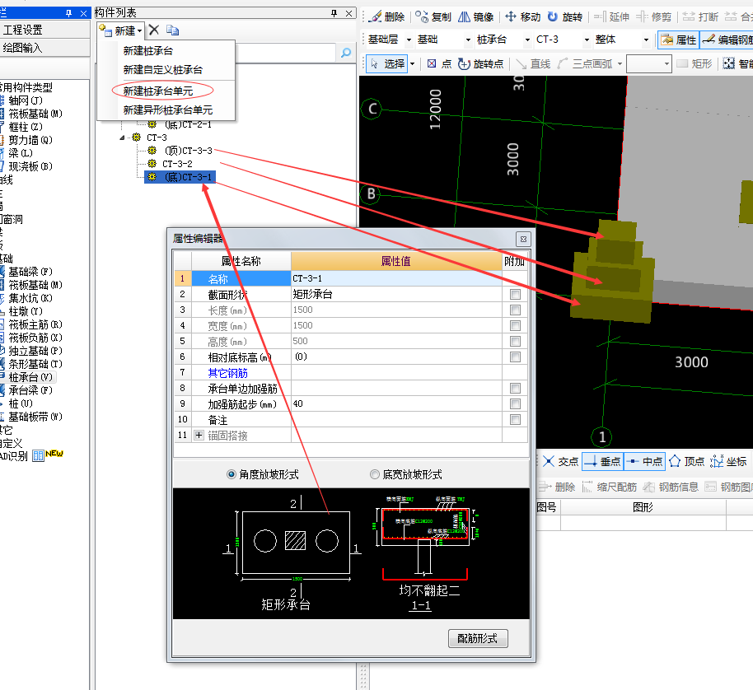Screen dimensions: 753x690
Task: Collapse the CT-3 tree node
Action: 122,138
